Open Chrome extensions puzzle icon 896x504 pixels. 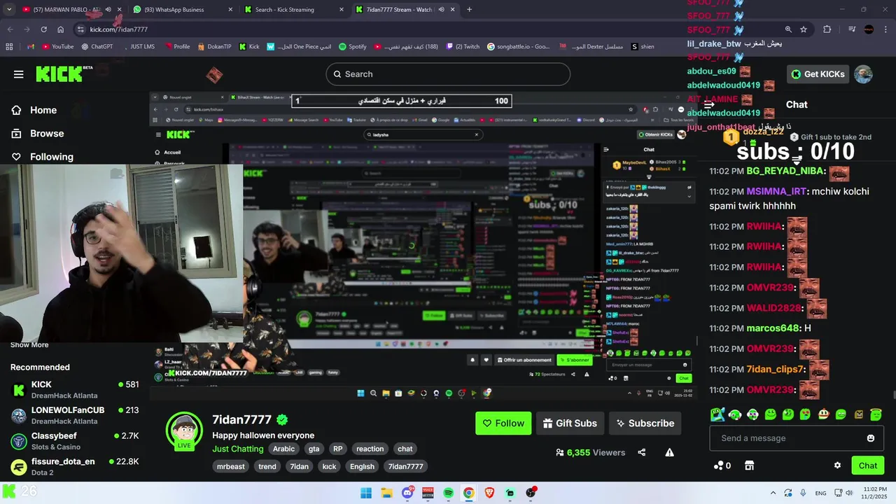(x=827, y=29)
